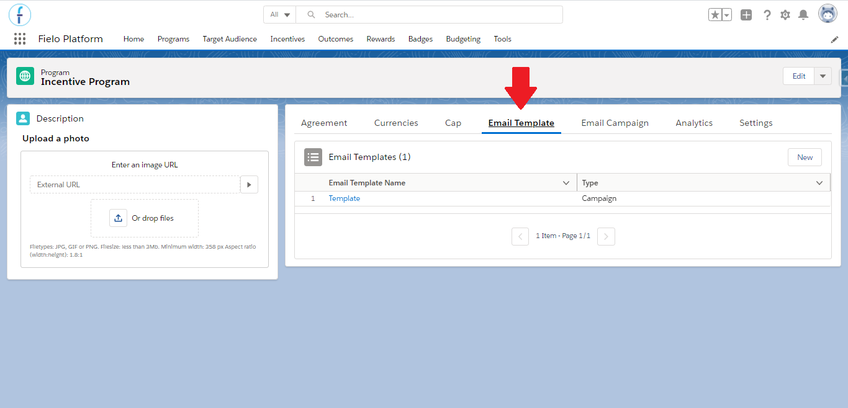The height and width of the screenshot is (408, 848).
Task: Open the Notifications bell icon
Action: click(803, 15)
